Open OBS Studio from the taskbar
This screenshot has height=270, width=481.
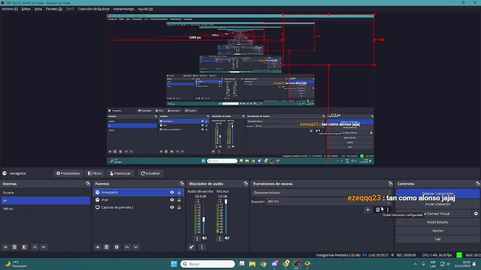tap(296, 264)
